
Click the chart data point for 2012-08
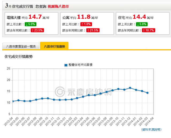pyautogui.click(x=36, y=100)
